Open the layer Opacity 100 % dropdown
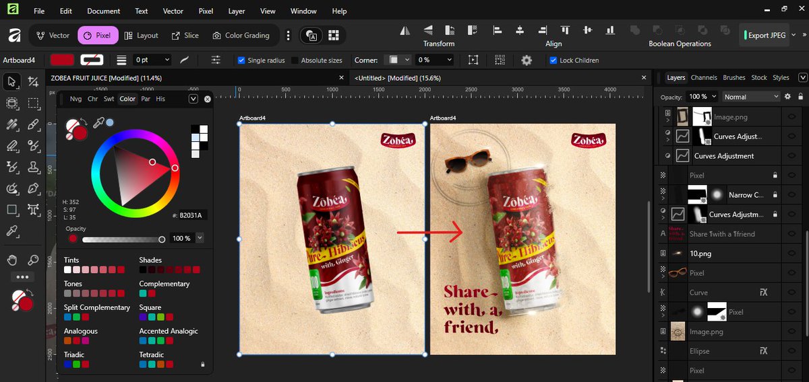This screenshot has height=382, width=809. click(713, 96)
